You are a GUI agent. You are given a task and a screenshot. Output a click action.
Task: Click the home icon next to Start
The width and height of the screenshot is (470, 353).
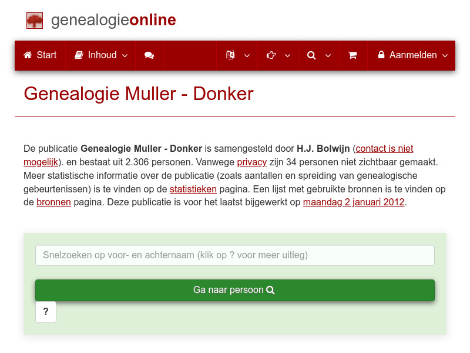click(26, 55)
